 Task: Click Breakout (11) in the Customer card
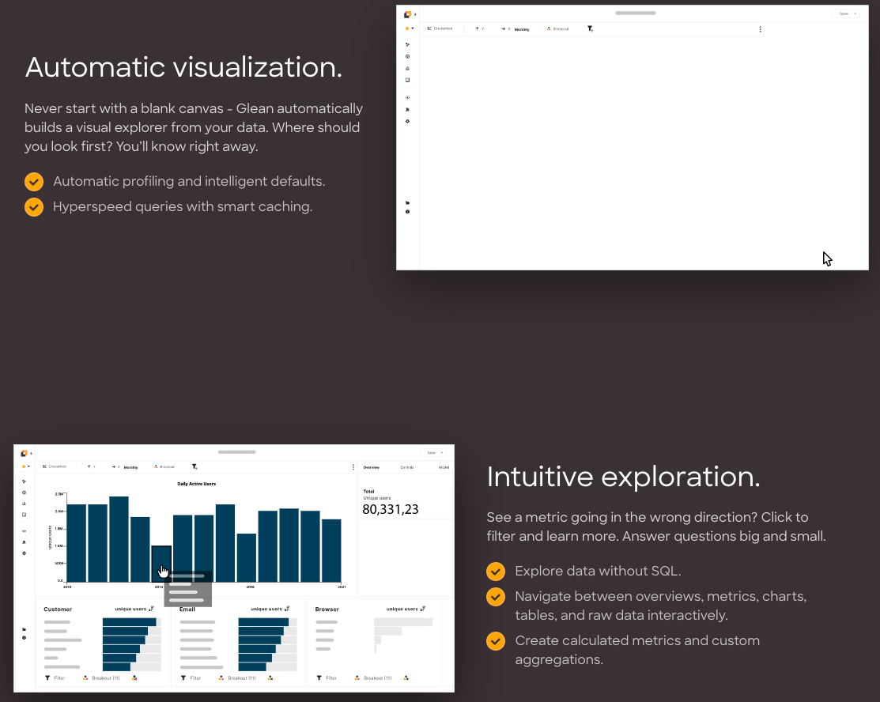click(x=101, y=677)
